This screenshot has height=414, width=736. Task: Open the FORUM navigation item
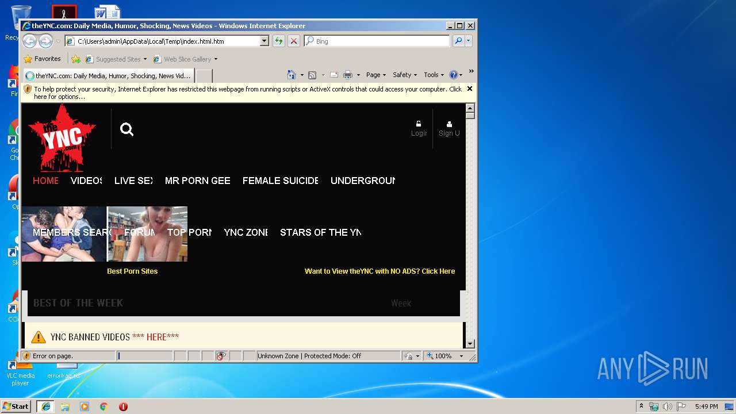click(140, 232)
